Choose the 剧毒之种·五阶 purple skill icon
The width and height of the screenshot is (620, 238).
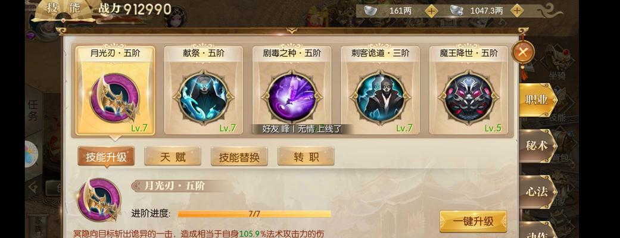[292, 97]
